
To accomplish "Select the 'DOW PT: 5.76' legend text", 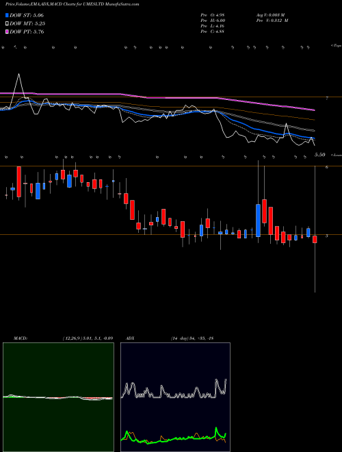I will point(27,32).
